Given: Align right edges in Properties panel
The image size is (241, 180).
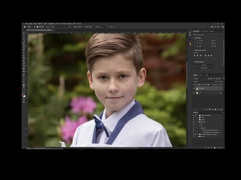Looking at the screenshot, I should pyautogui.click(x=200, y=55).
